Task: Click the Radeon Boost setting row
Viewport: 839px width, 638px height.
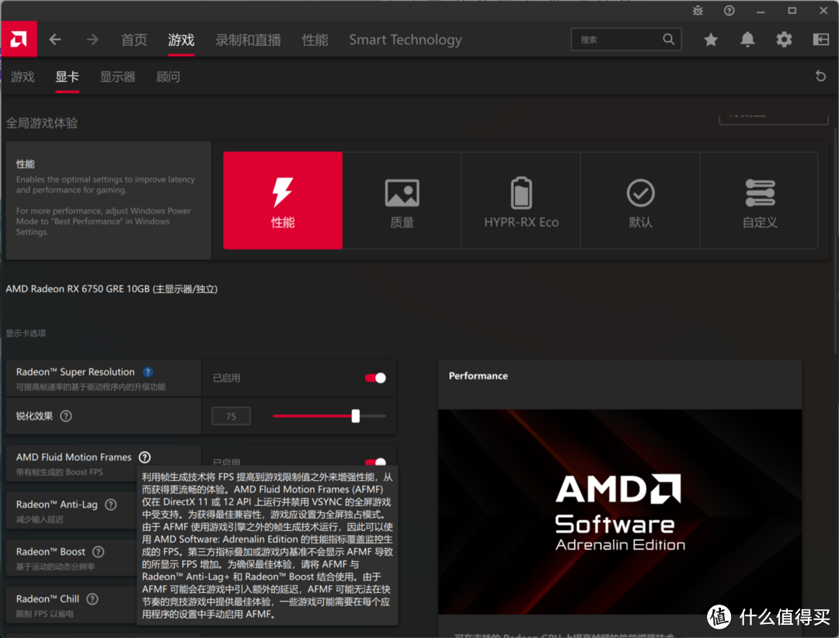Action: pyautogui.click(x=71, y=558)
